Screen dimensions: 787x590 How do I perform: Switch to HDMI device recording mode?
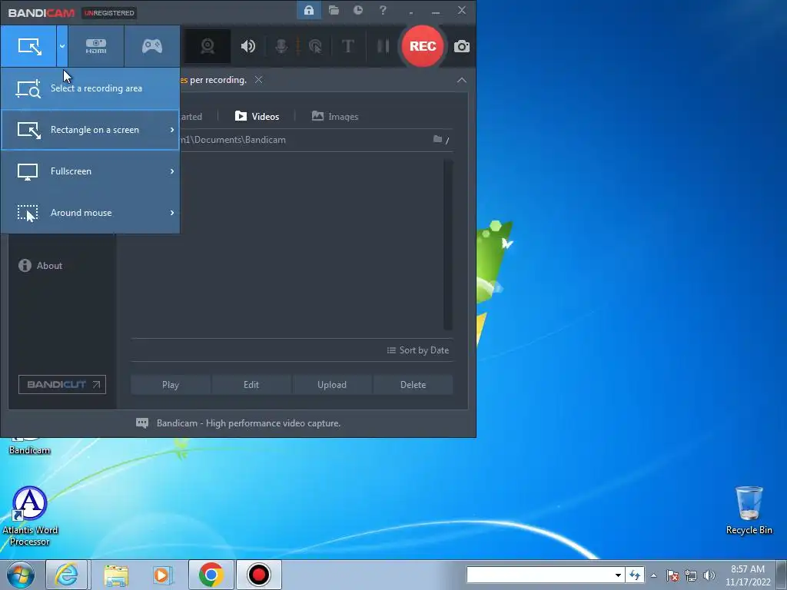pyautogui.click(x=96, y=46)
